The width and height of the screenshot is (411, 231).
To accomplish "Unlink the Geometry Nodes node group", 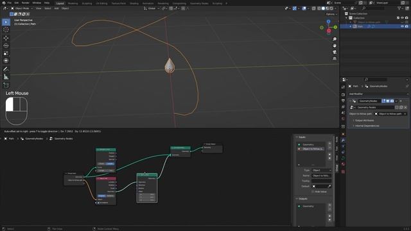I will point(405,107).
